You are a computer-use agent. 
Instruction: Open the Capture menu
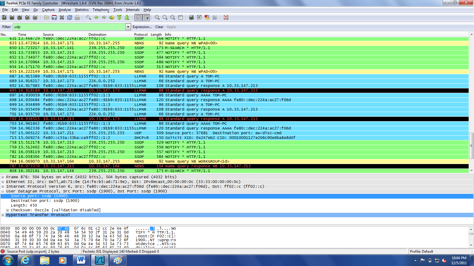(48, 10)
